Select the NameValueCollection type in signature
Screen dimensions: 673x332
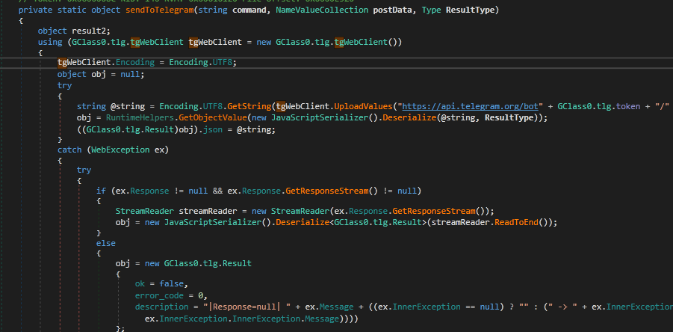(322, 10)
